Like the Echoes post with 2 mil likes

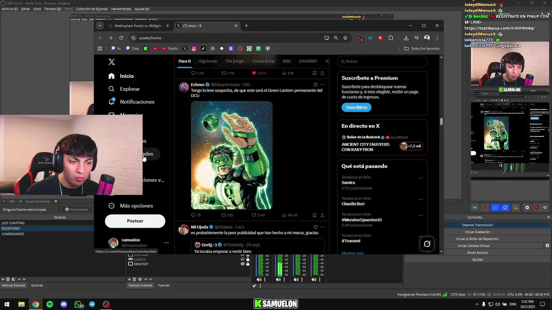258,215
